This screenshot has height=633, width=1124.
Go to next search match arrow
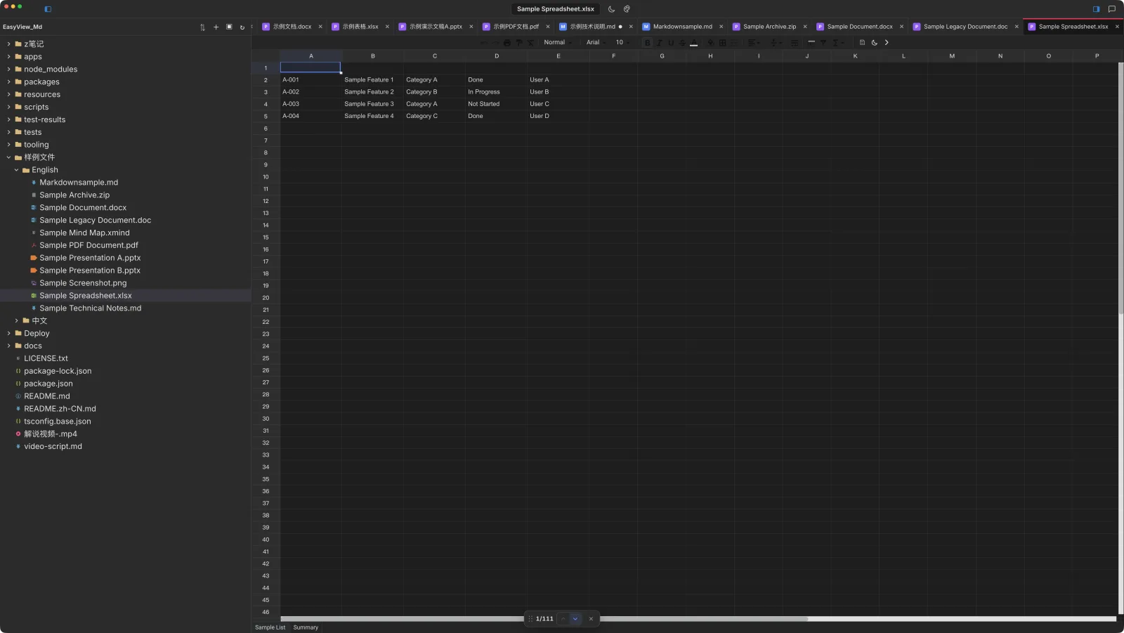pyautogui.click(x=575, y=619)
